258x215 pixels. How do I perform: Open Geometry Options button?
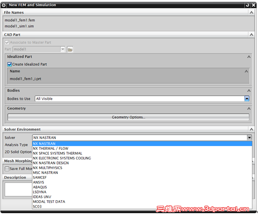tap(129, 117)
